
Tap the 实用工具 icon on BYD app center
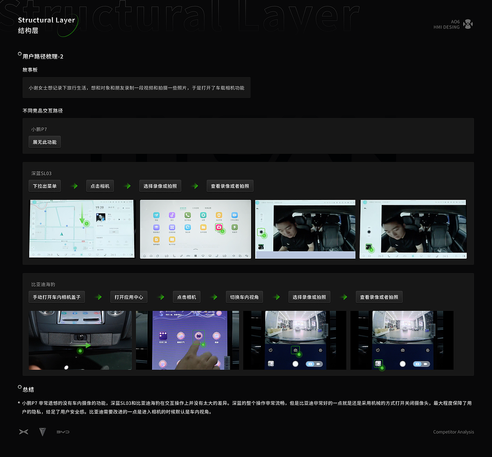tap(163, 336)
